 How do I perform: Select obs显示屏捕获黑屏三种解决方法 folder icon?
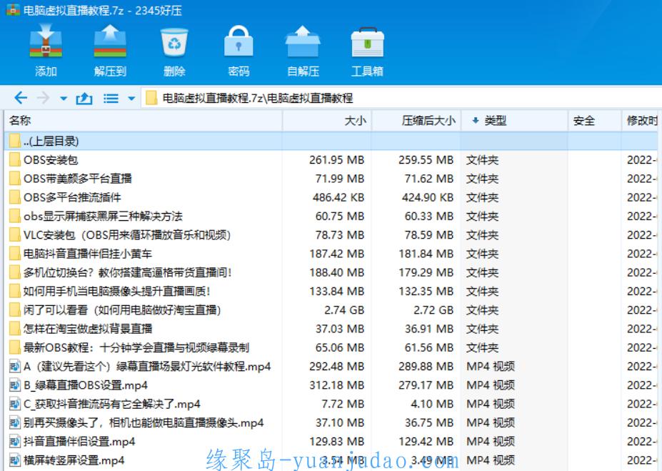(x=15, y=216)
